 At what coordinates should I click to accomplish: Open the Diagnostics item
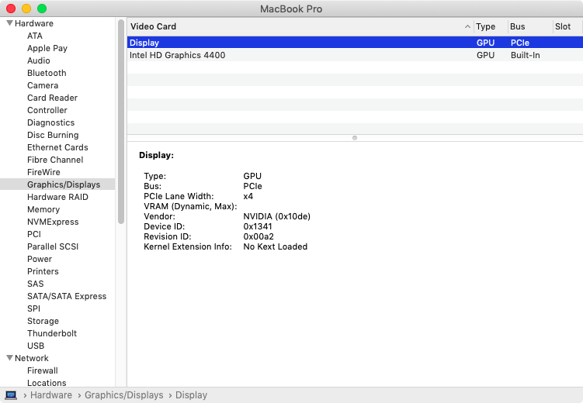pyautogui.click(x=51, y=122)
